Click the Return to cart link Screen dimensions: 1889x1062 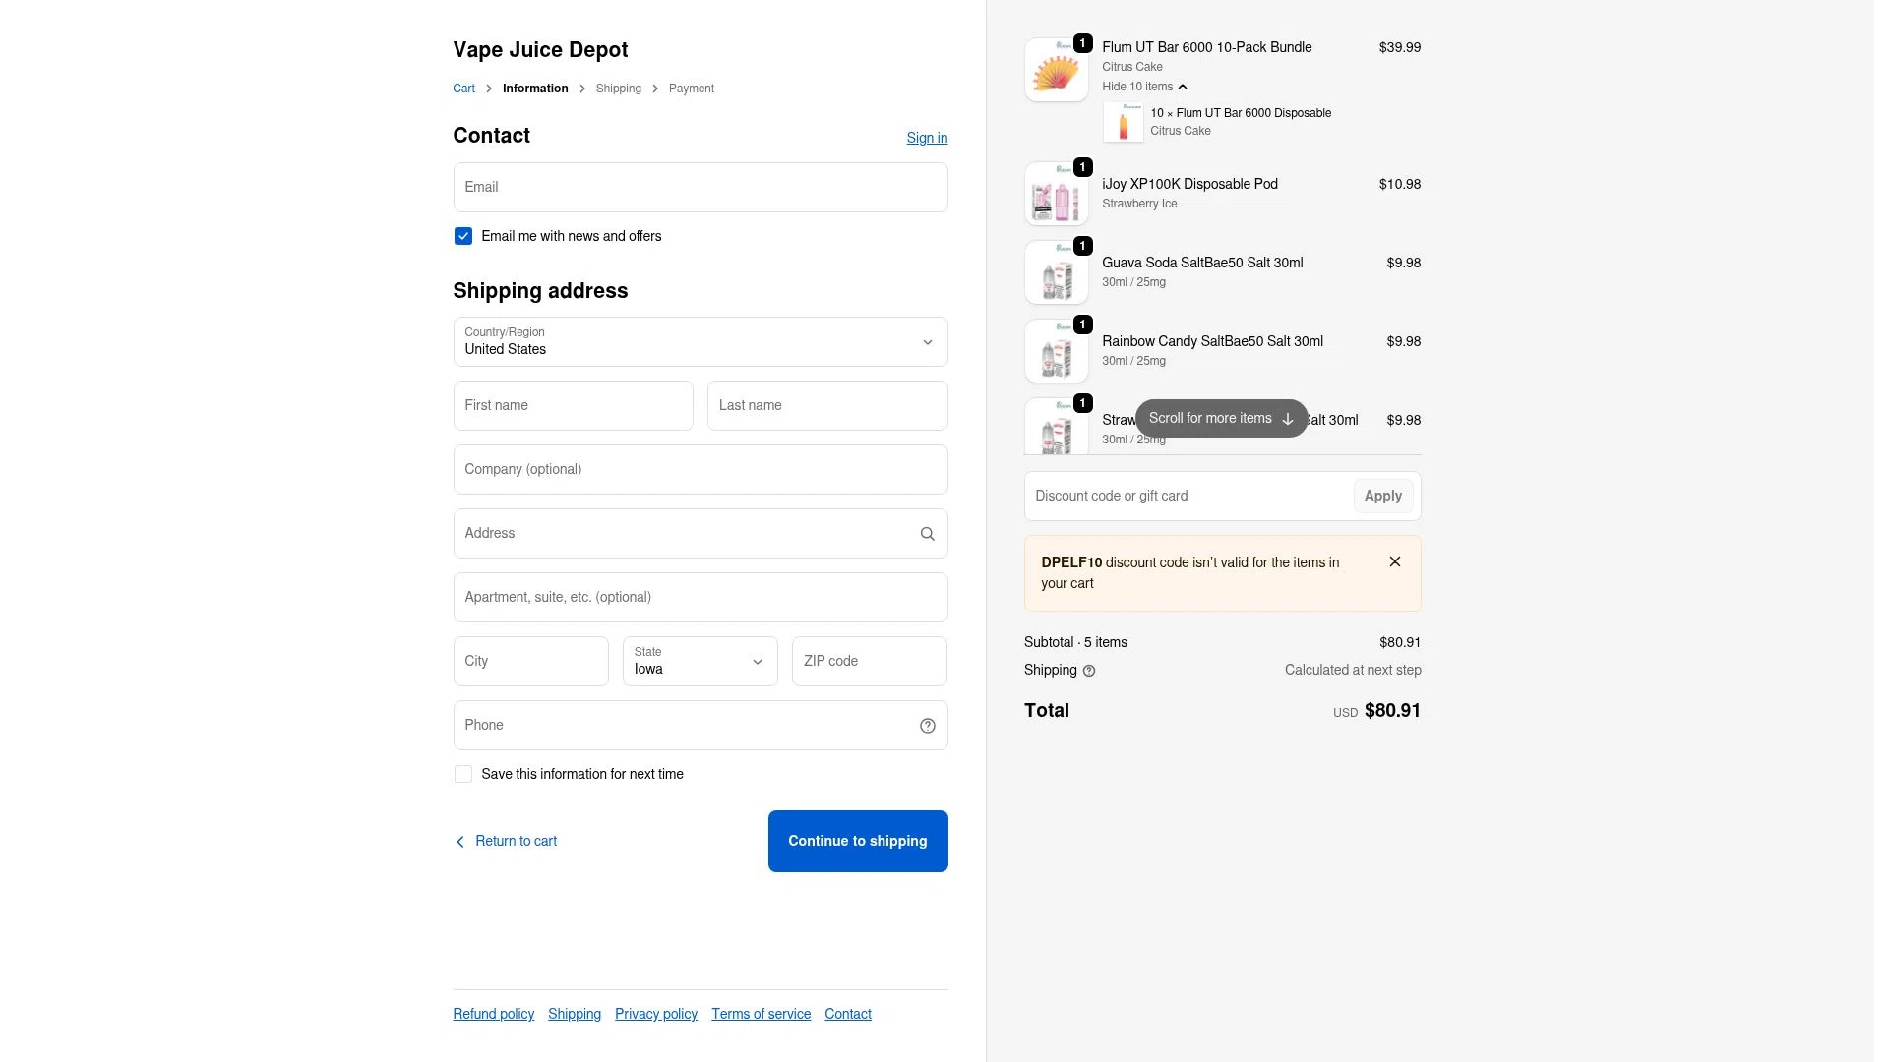click(516, 841)
